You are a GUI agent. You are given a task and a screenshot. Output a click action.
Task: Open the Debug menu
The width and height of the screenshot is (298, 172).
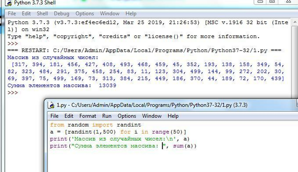(61, 13)
